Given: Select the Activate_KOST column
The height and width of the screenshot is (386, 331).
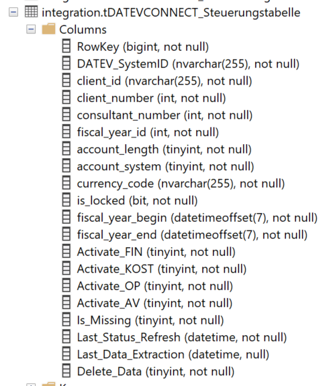Looking at the screenshot, I should pos(162,269).
